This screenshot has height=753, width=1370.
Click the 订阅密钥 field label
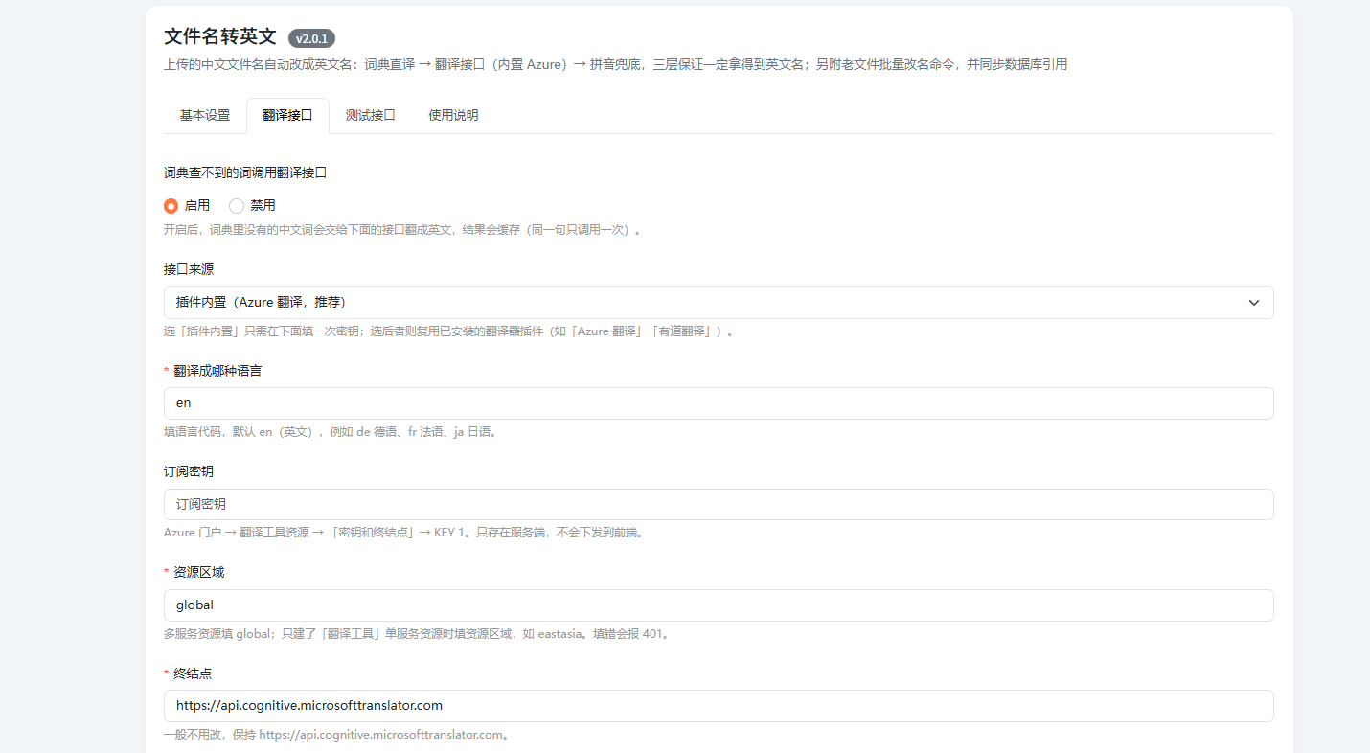[x=189, y=471]
